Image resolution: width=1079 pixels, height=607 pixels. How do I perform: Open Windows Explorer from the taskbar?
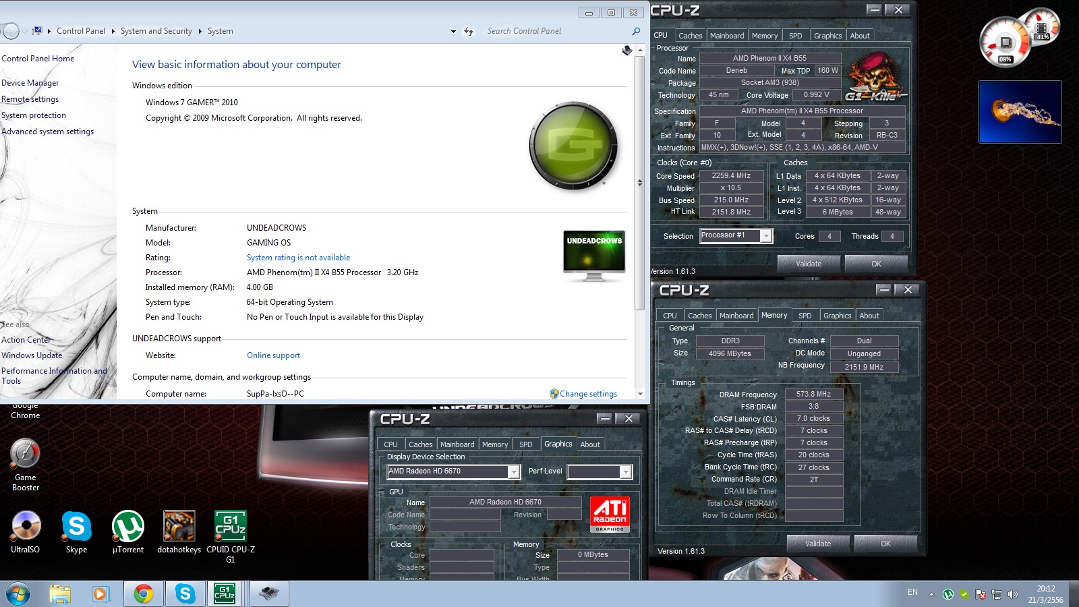(59, 594)
